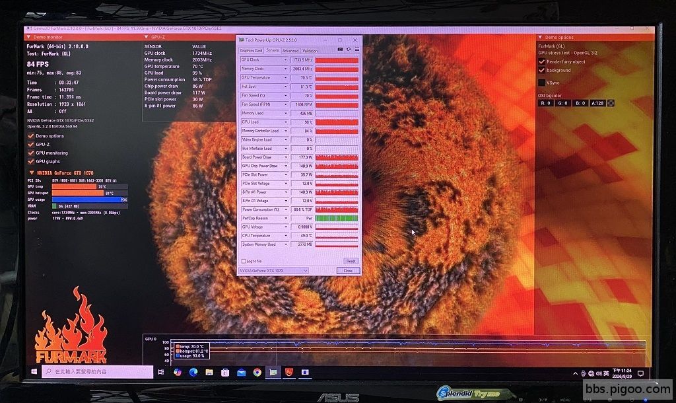This screenshot has width=676, height=403.
Task: Launch Copilot from the taskbar
Action: (x=177, y=372)
